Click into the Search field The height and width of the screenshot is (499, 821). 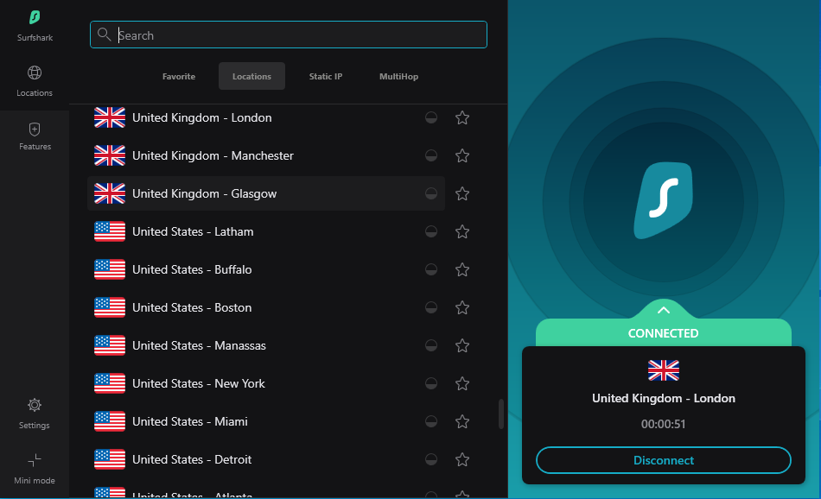289,35
